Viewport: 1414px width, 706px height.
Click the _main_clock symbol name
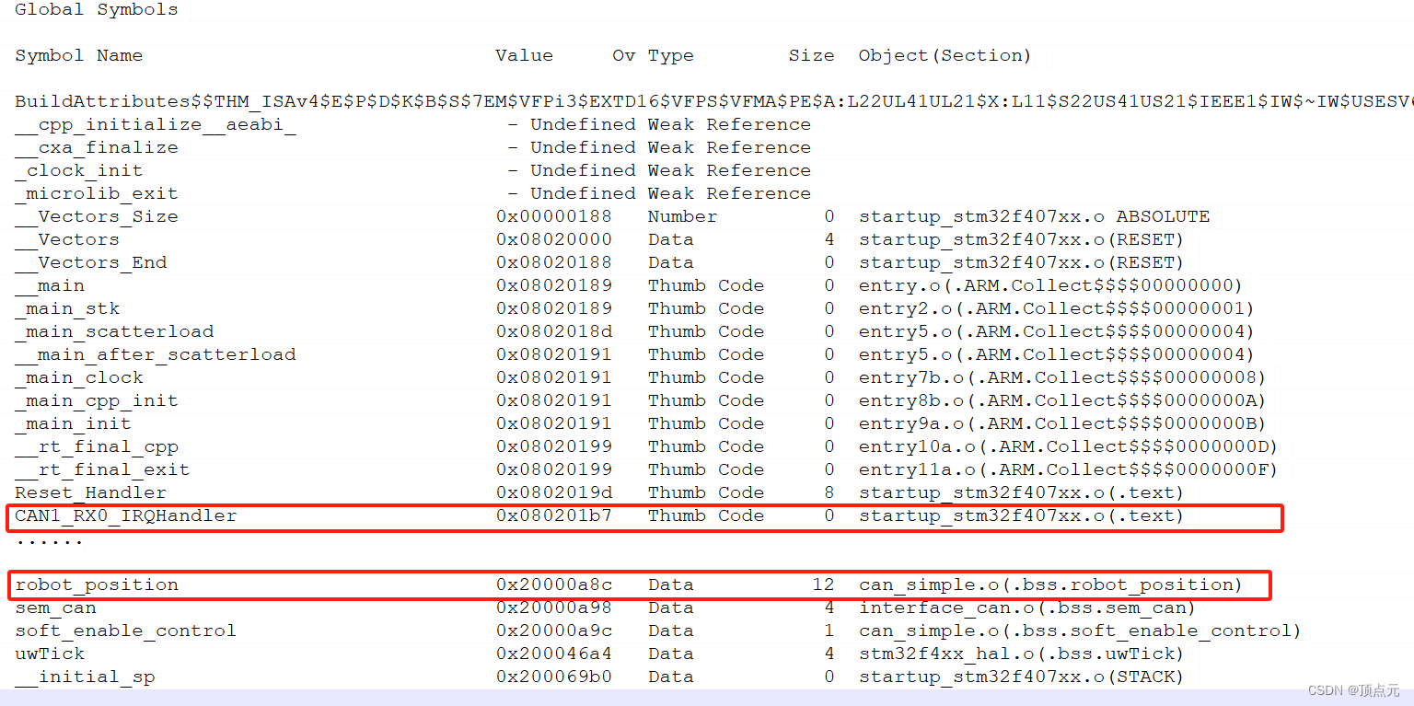coord(79,377)
